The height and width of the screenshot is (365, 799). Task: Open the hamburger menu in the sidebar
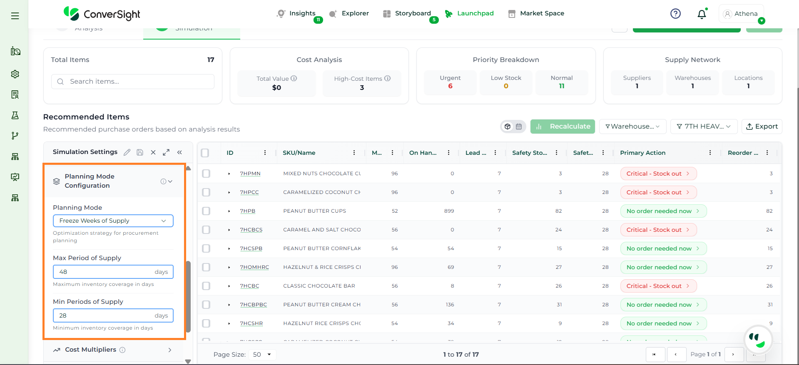[15, 16]
